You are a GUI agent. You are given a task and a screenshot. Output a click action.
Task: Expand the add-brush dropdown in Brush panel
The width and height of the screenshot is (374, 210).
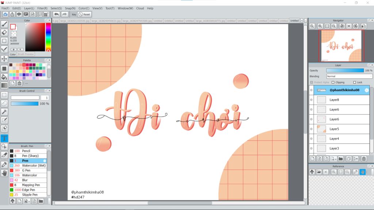pos(27,201)
